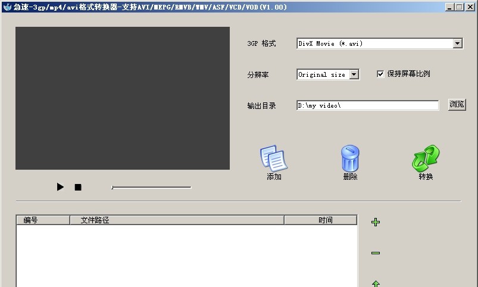Click the DivX Movie (*.avi) format combo box
The image size is (478, 287).
tap(380, 43)
